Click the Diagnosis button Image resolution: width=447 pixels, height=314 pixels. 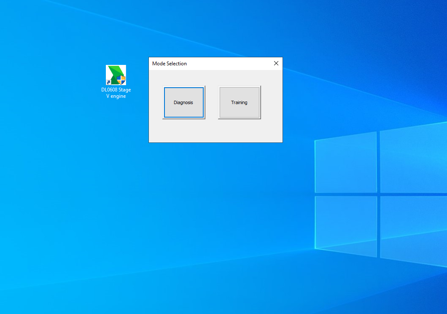(x=183, y=102)
